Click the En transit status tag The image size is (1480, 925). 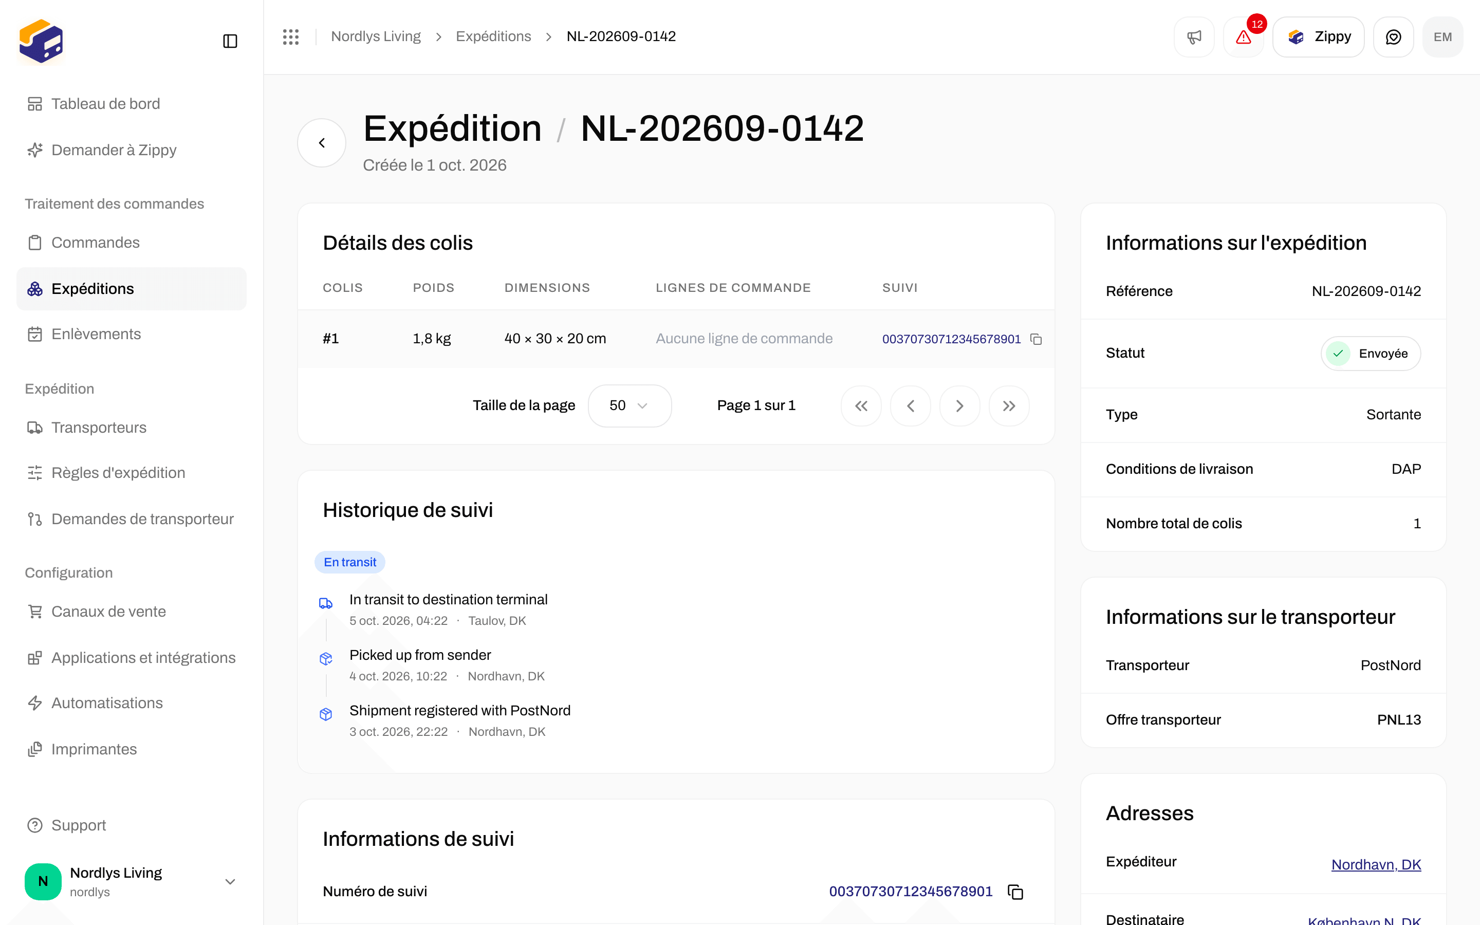(x=350, y=562)
